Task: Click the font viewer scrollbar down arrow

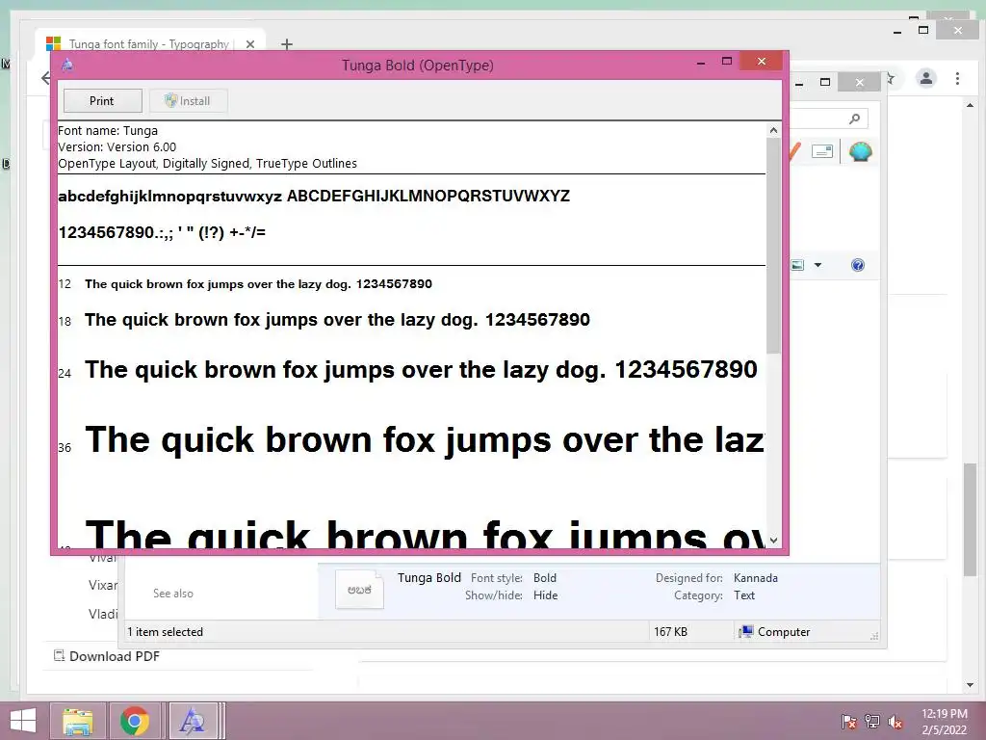Action: (x=773, y=540)
